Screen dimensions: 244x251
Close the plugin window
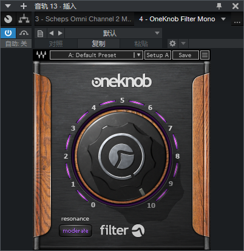click(x=236, y=6)
